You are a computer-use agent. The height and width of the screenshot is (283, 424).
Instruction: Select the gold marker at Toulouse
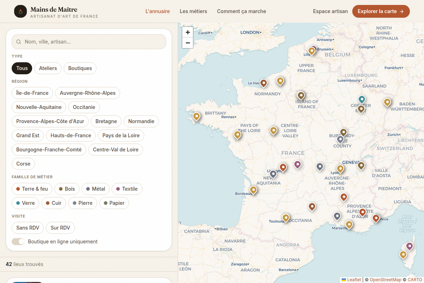click(286, 218)
